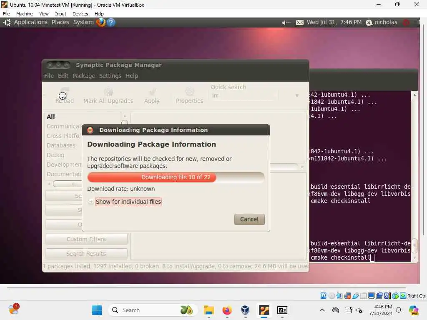Click the Synaptic Properties toolbar button
427x320 pixels.
pyautogui.click(x=190, y=96)
